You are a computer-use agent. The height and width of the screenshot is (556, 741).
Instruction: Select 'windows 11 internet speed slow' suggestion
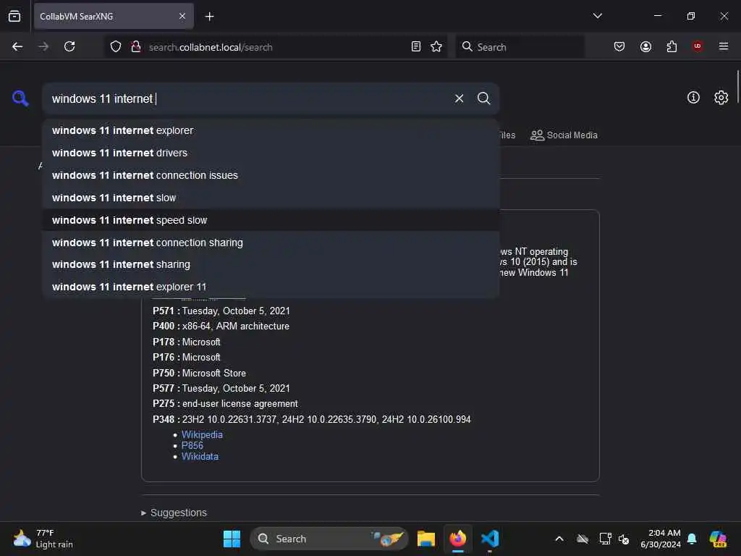tap(271, 220)
